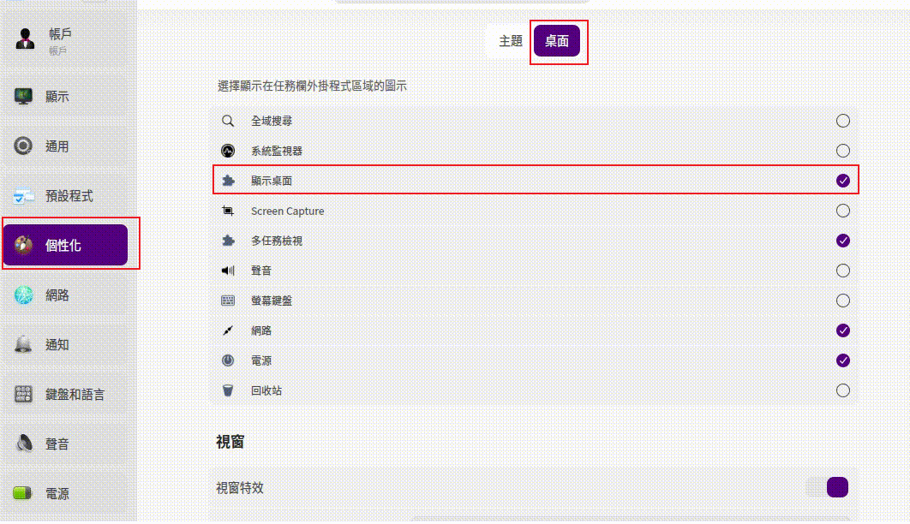Enable the 全域搜尋 checkbox
Image resolution: width=910 pixels, height=524 pixels.
tap(843, 121)
